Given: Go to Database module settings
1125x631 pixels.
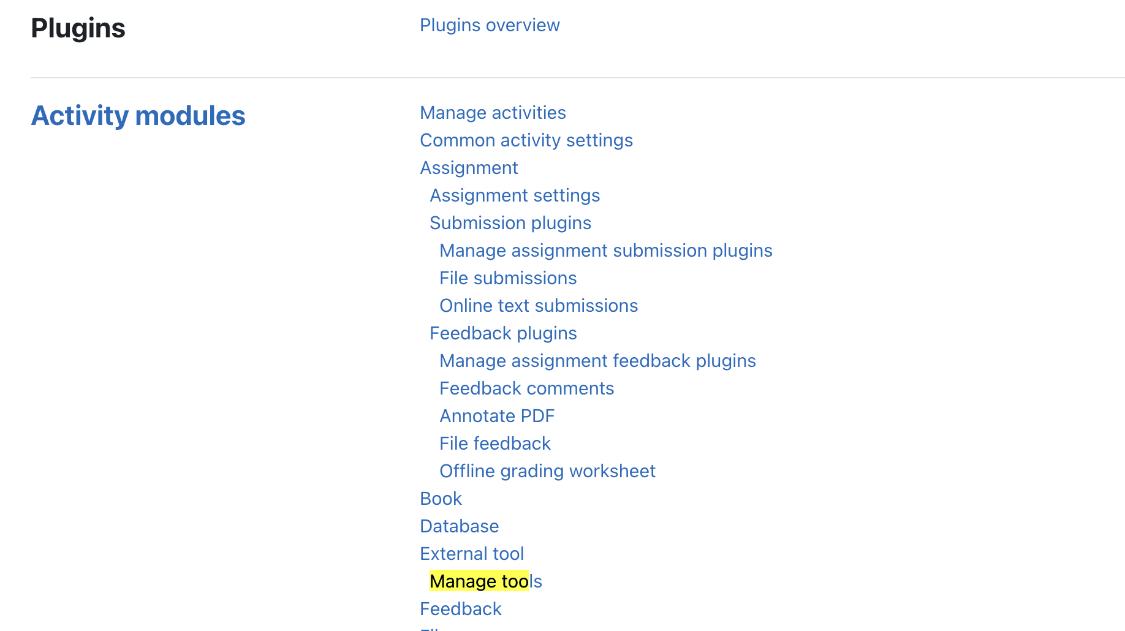Looking at the screenshot, I should 459,526.
